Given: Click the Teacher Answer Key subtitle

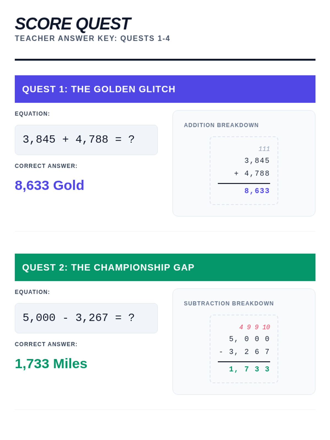Looking at the screenshot, I should pos(92,38).
